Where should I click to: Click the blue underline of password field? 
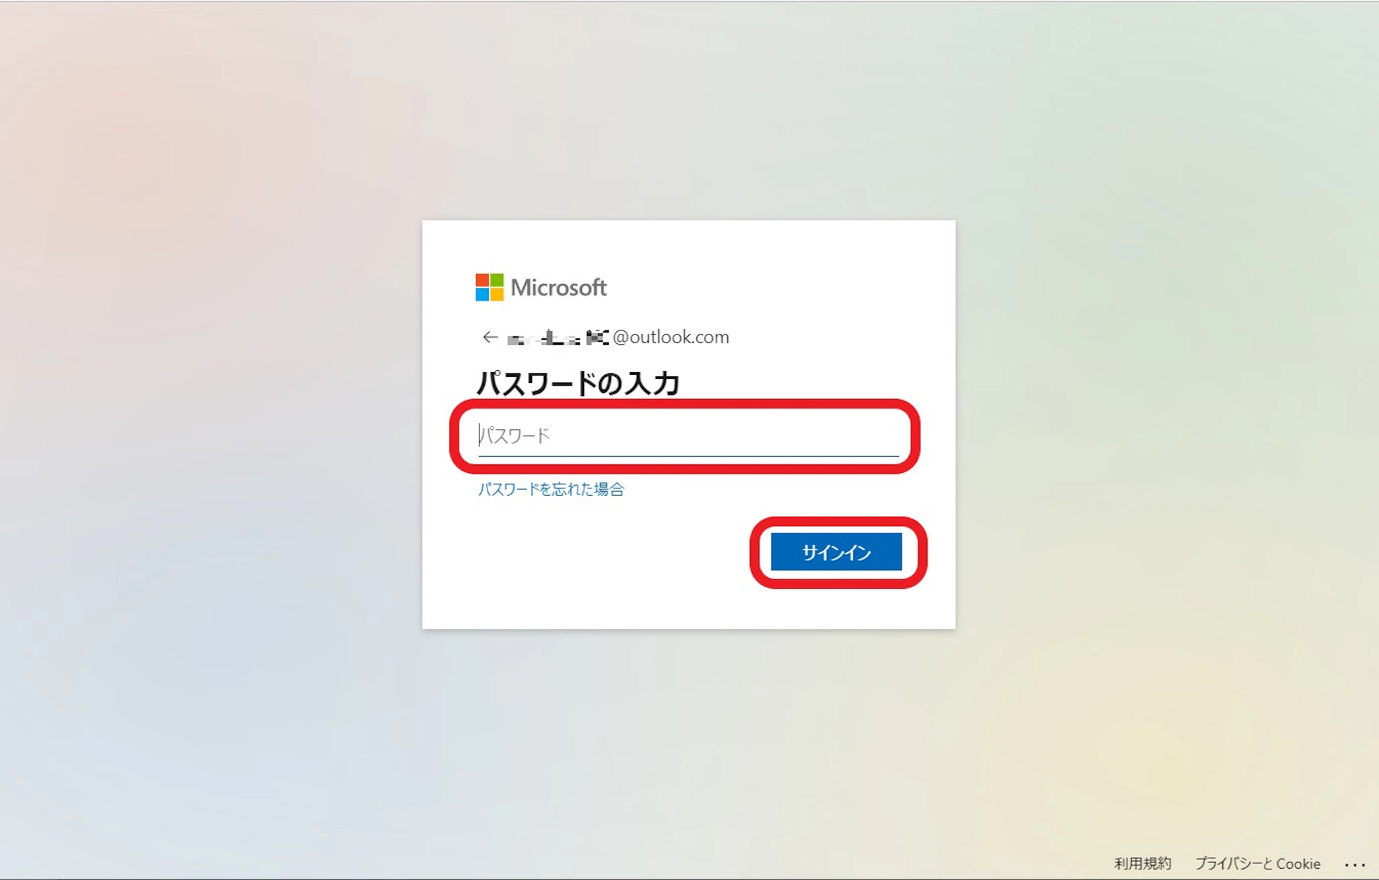pyautogui.click(x=688, y=456)
